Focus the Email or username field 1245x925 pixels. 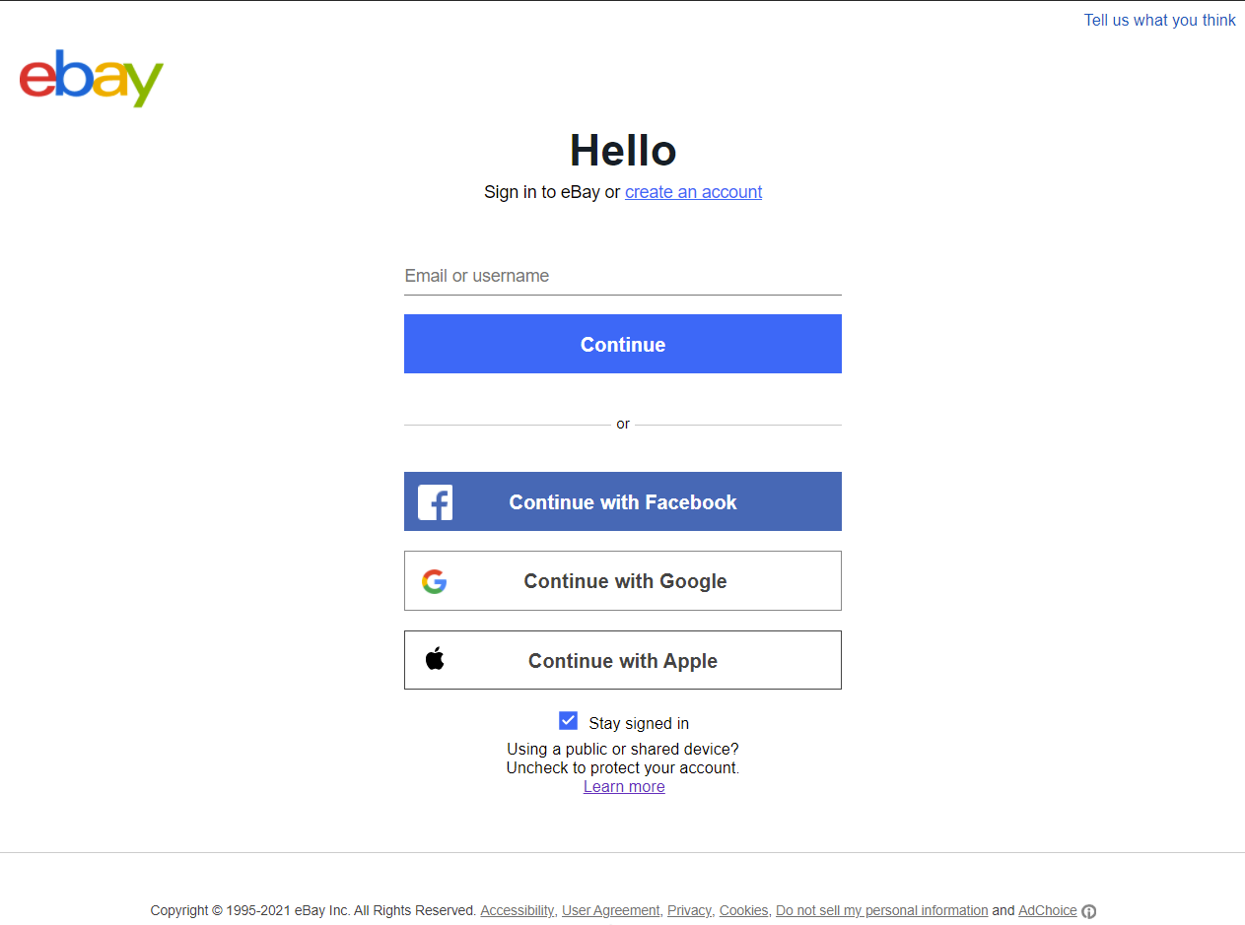(623, 276)
